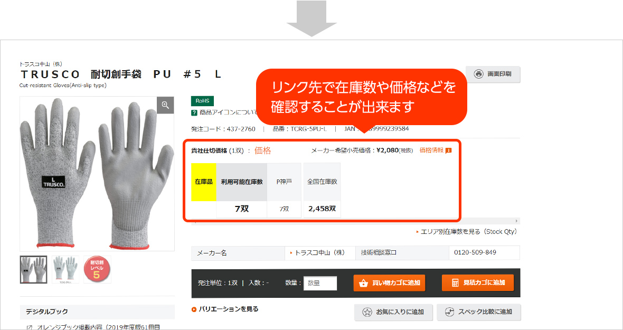This screenshot has height=330, width=623.
Task: Click the 技術相談窓口 label cell
Action: (x=402, y=252)
